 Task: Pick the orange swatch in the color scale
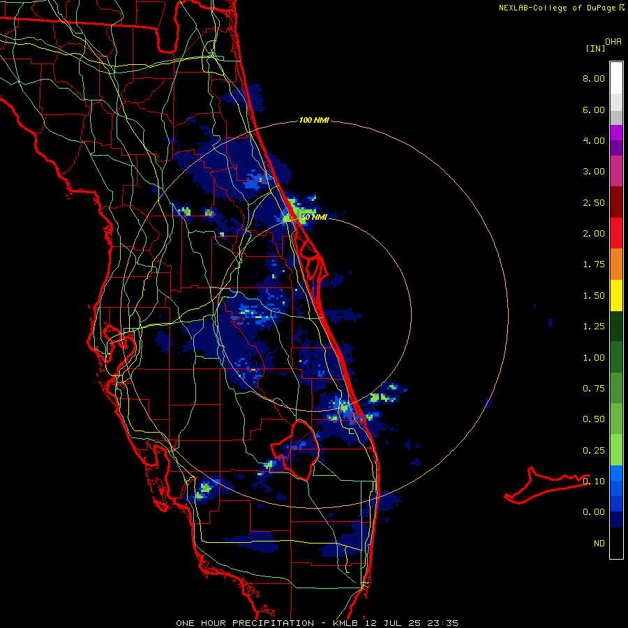(x=616, y=264)
